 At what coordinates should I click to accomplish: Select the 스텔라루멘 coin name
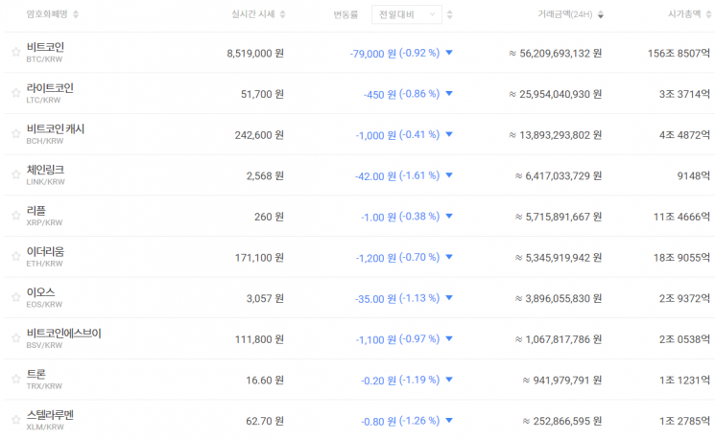click(x=50, y=415)
